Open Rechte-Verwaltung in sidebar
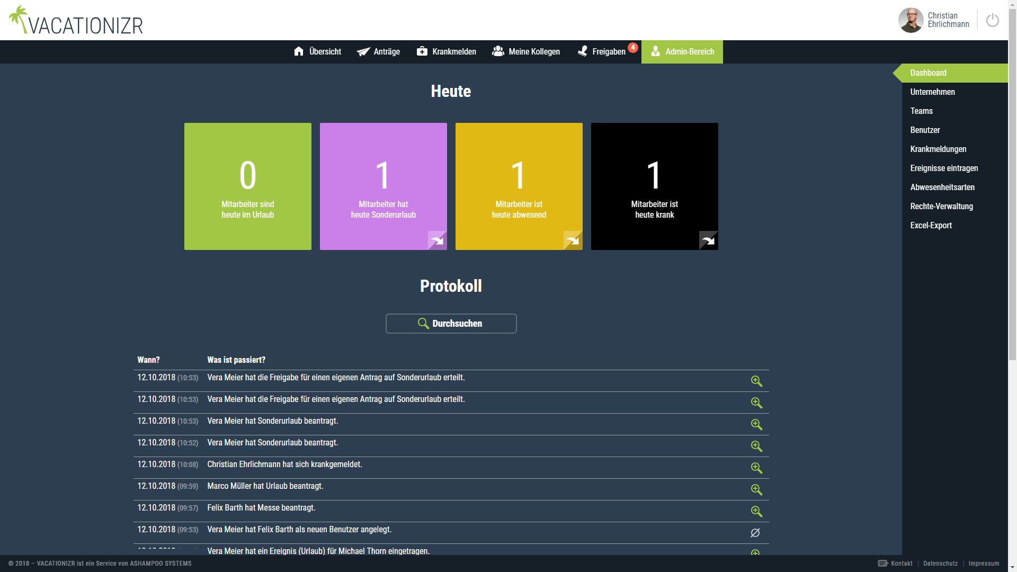Screen dimensions: 1017x572 (954, 207)
